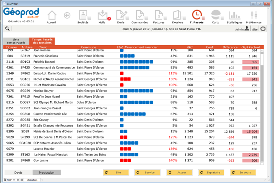Image resolution: width=274 pixels, height=183 pixels.
Task: Open the Mails inbox icon
Action: (102, 16)
